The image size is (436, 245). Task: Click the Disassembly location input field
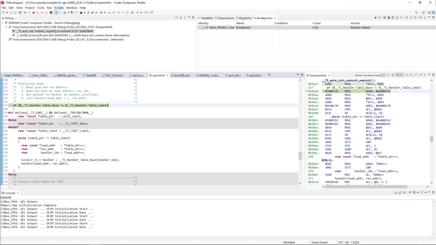tap(368, 75)
